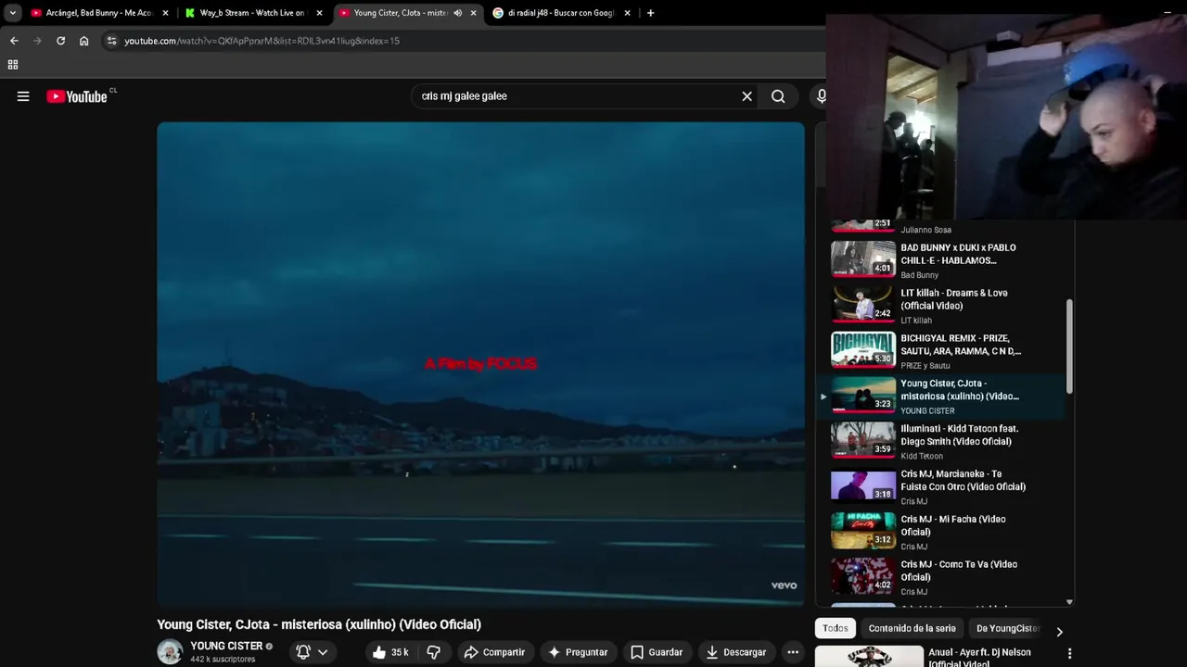Close the Way_b Stream tab

click(x=319, y=13)
